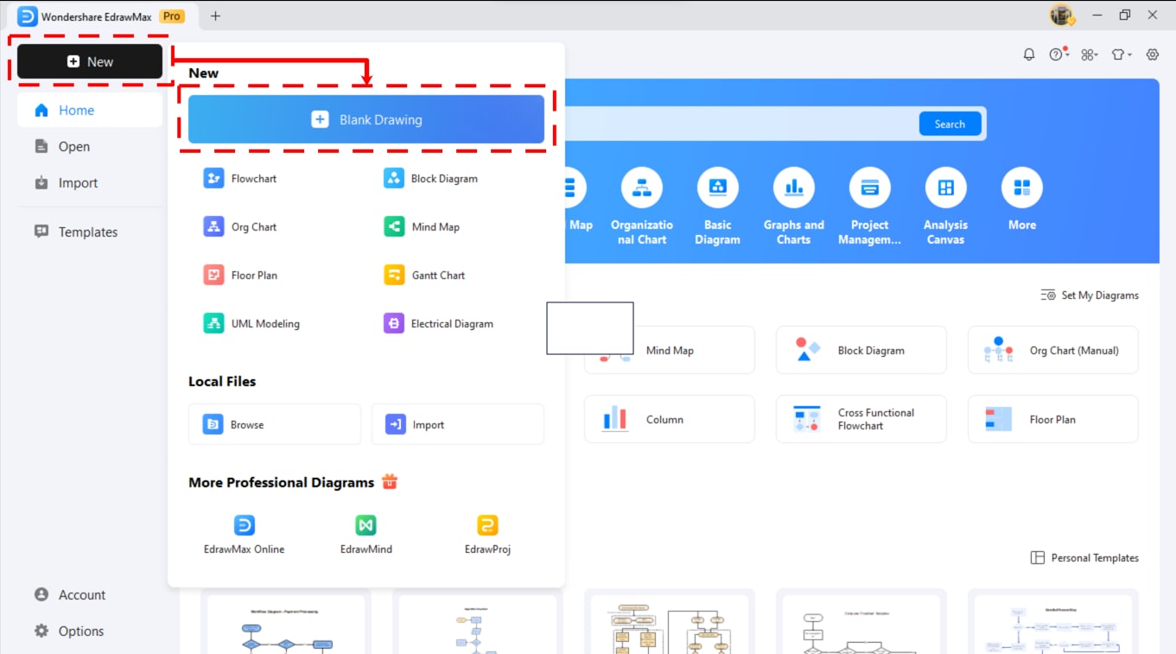Click Set My Diagrams link

click(x=1090, y=295)
